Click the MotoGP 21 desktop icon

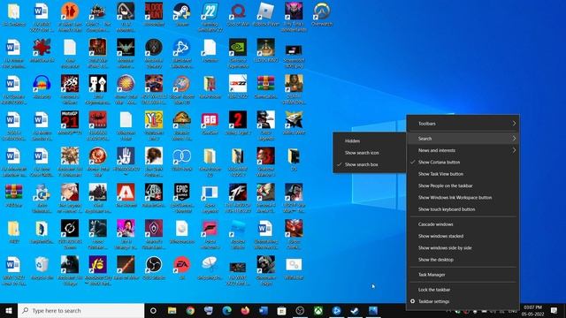(70, 123)
